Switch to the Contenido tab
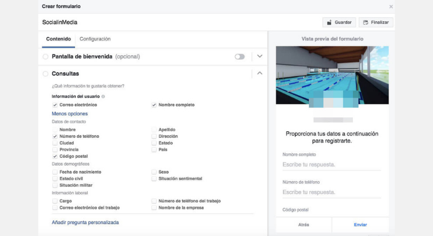The image size is (433, 236). (x=59, y=39)
